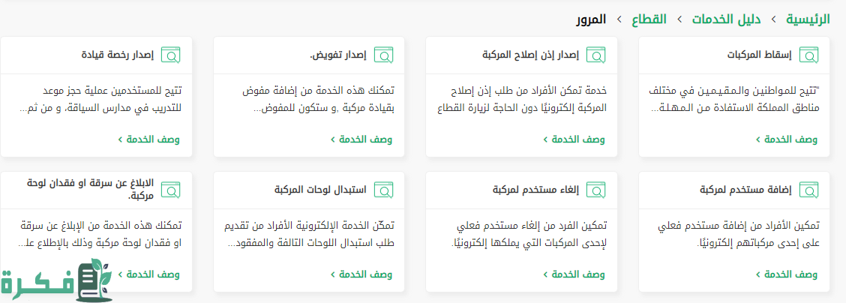Click the icon beside إصدار رخصة قيادة

click(x=171, y=55)
